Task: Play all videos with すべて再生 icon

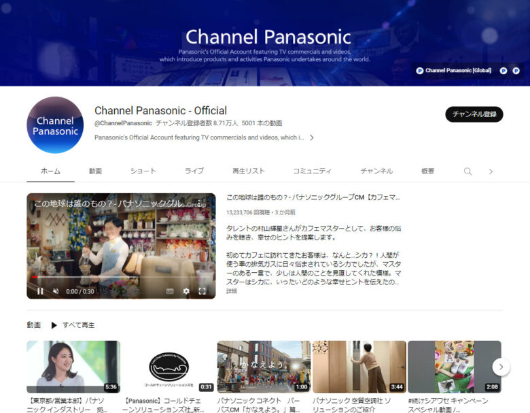Action: click(54, 325)
